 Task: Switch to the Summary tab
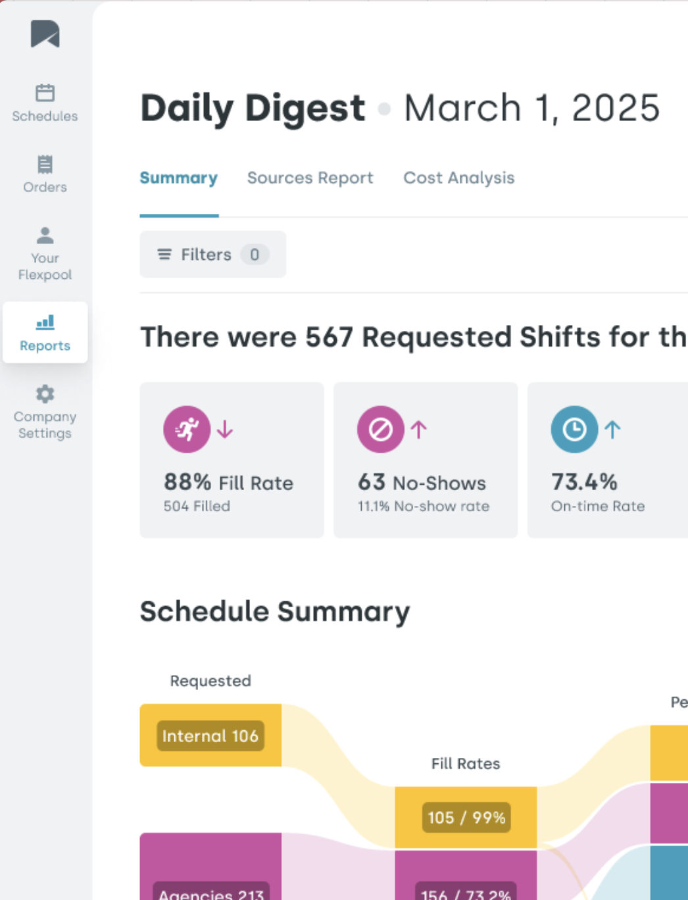coord(178,178)
